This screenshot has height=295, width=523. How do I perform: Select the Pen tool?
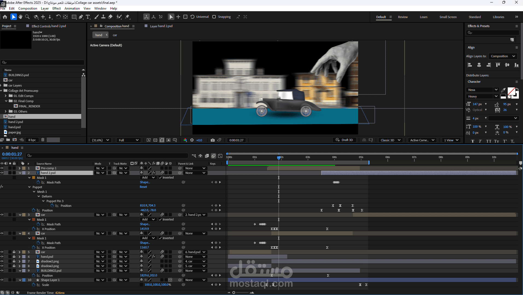[x=81, y=17]
